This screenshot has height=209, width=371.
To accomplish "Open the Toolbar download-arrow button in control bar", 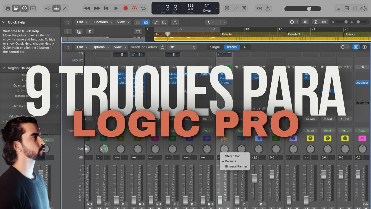I will [33, 8].
